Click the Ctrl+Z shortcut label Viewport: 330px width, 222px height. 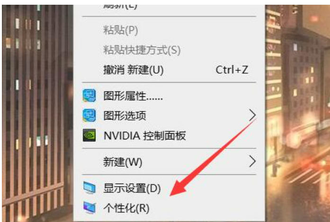tap(232, 70)
